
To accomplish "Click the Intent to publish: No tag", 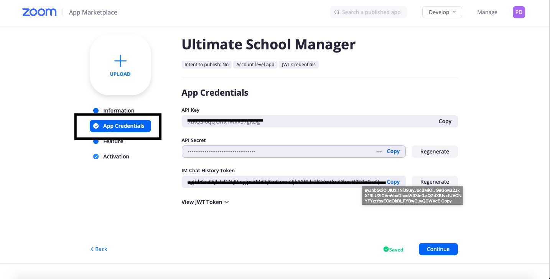I will click(206, 65).
